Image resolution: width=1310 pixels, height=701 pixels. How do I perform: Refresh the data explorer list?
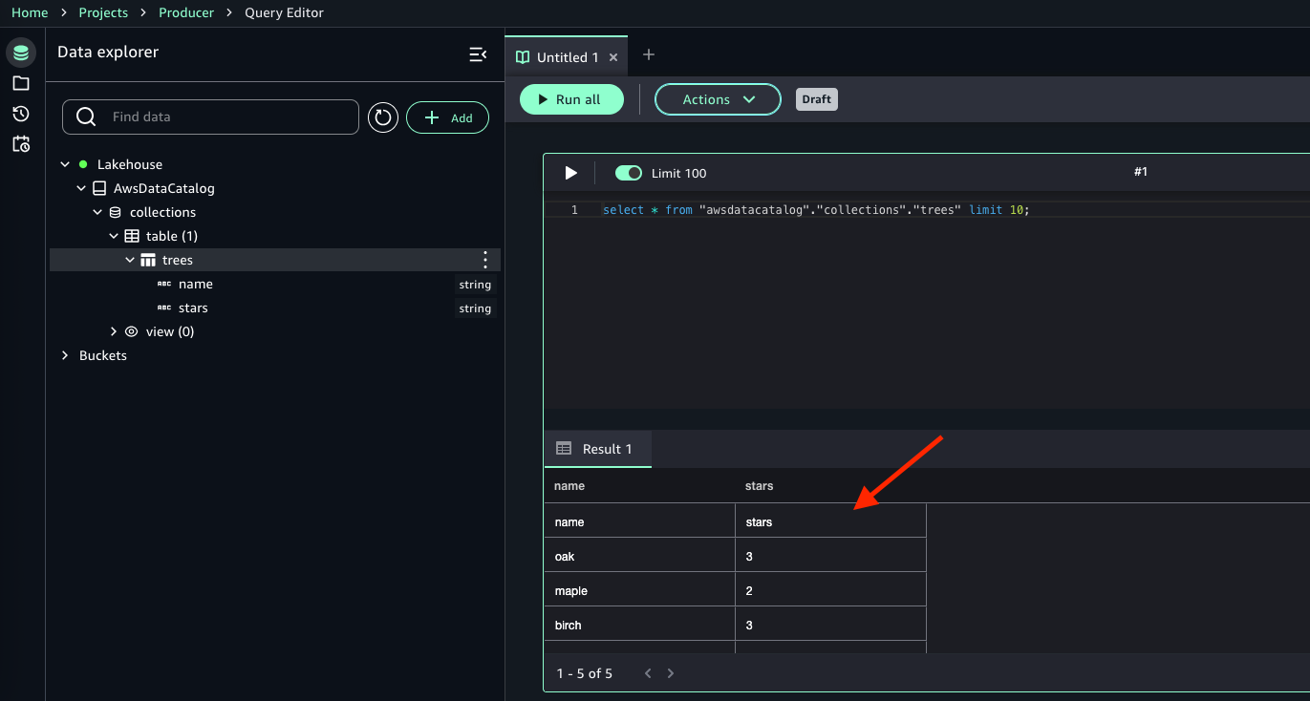383,117
